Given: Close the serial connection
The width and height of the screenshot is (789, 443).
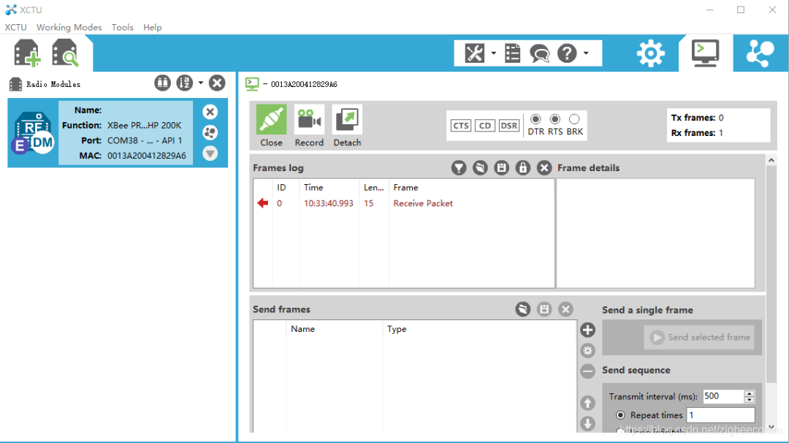Looking at the screenshot, I should pos(271,126).
